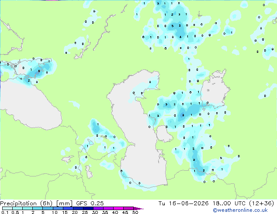Select the '[mm]' unit label
Screen dimensions: 277x214
[64, 204]
